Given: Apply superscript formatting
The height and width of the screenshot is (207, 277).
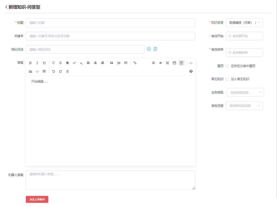Looking at the screenshot, I should 74,63.
